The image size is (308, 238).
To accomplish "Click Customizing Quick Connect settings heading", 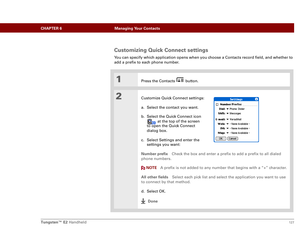I will (x=161, y=50).
